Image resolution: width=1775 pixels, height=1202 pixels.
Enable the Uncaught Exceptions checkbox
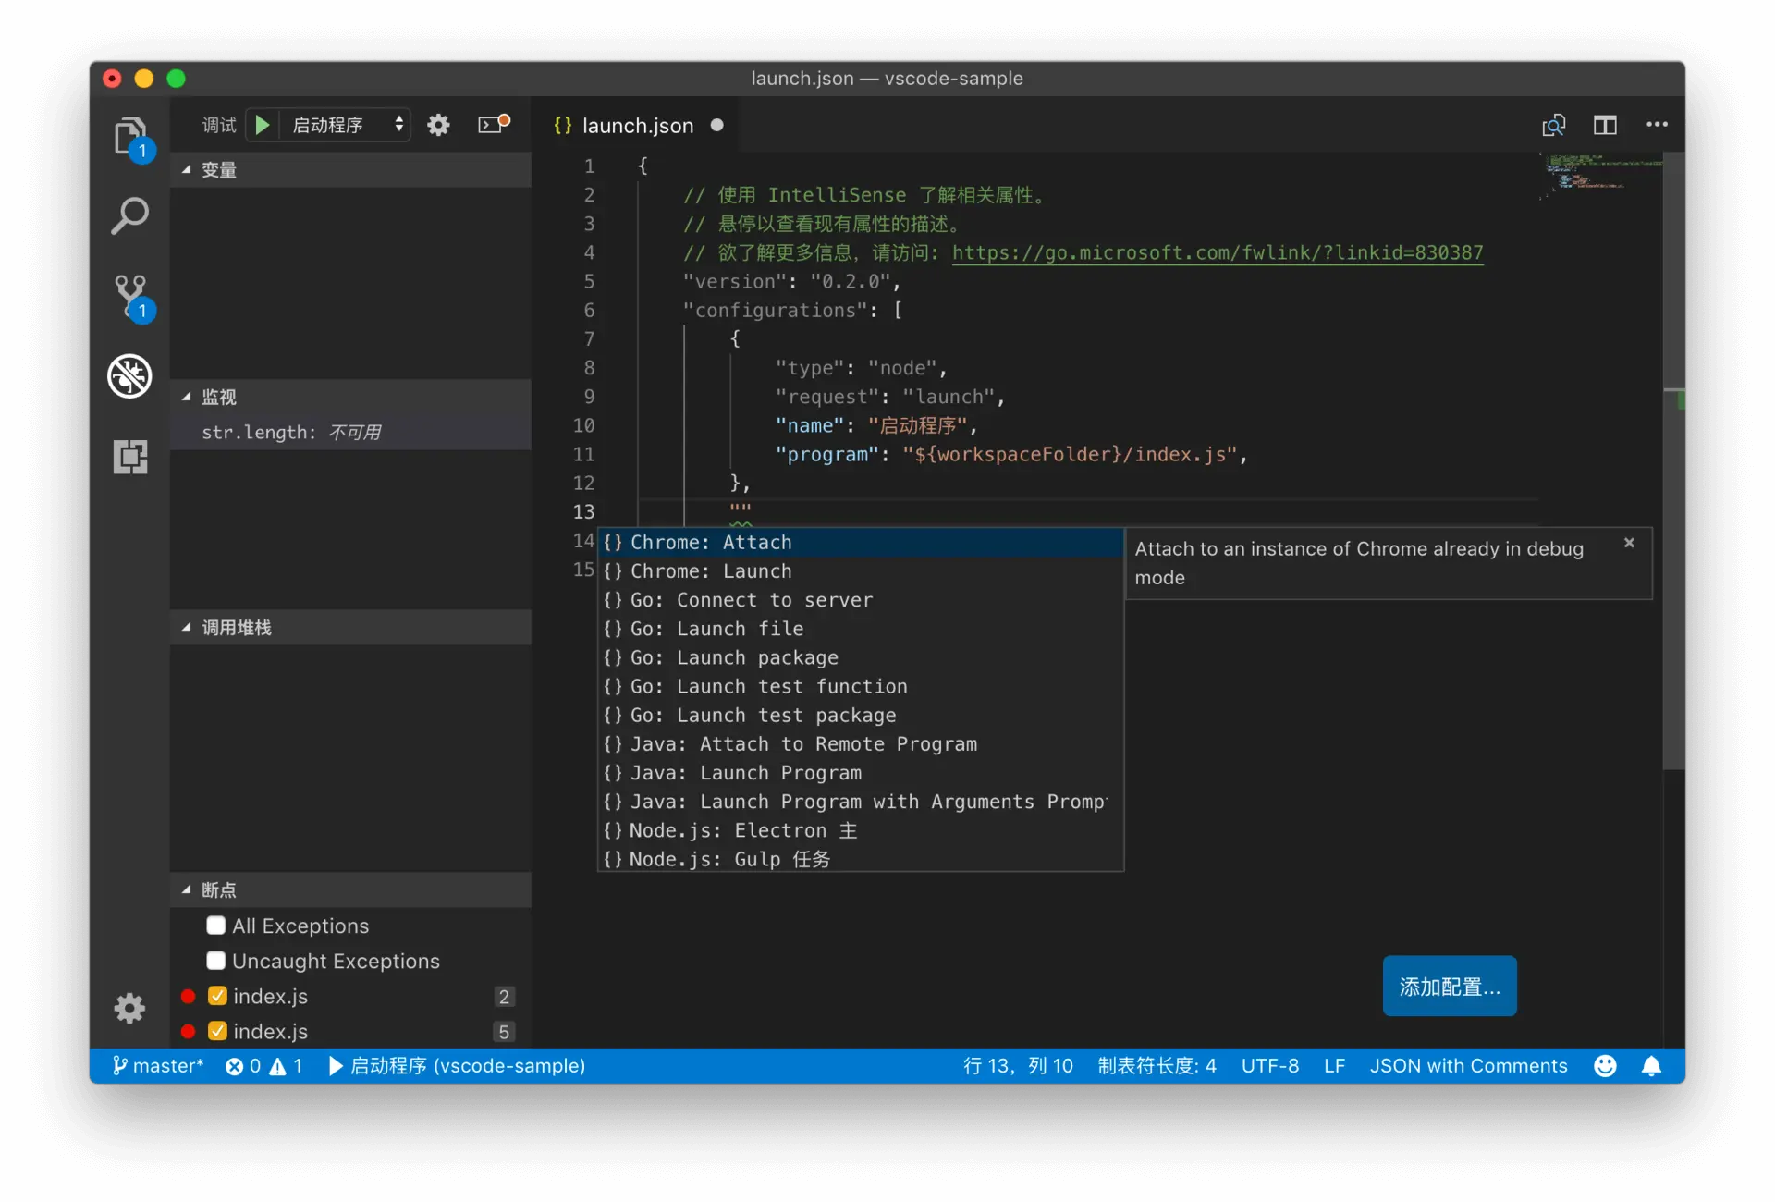coord(216,961)
